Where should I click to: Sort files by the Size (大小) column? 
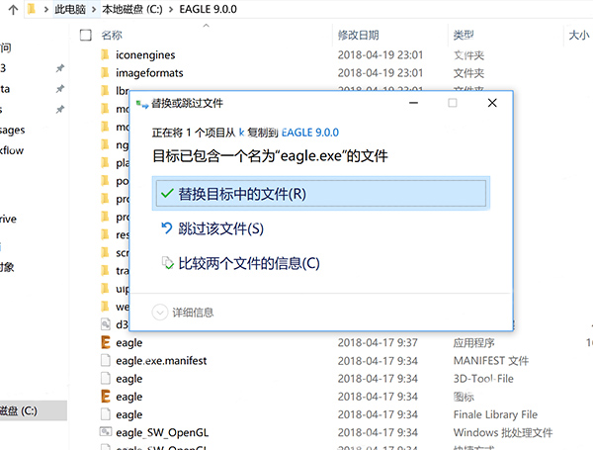point(579,36)
